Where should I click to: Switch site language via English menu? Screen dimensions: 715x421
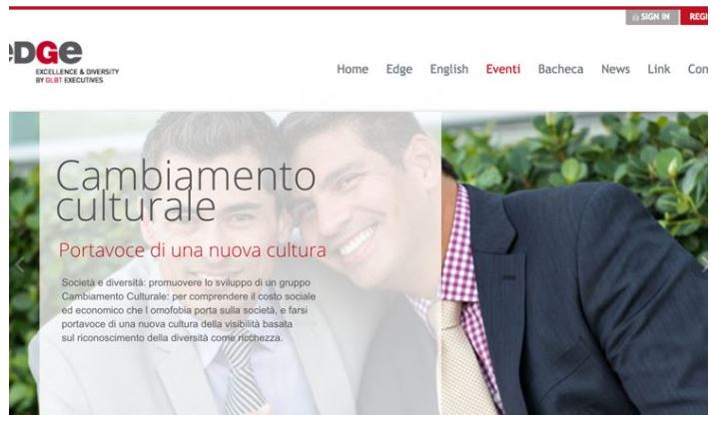tap(449, 69)
